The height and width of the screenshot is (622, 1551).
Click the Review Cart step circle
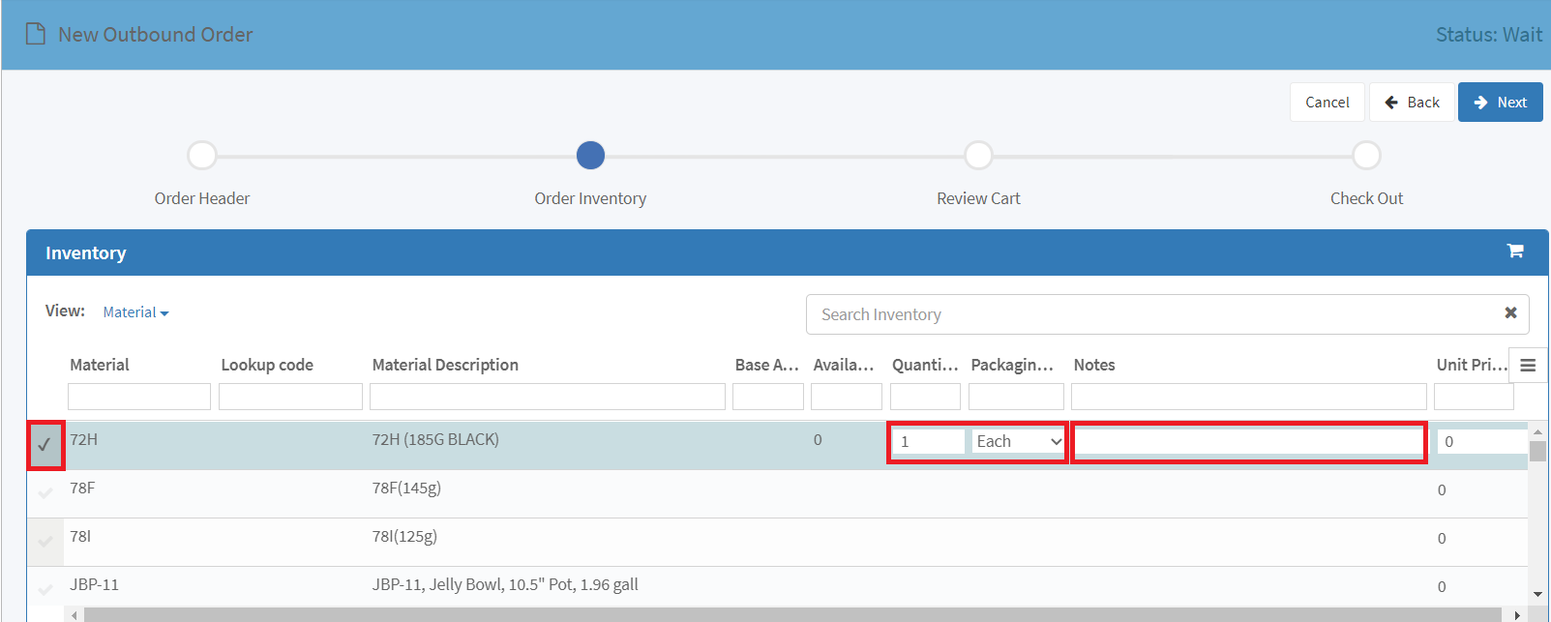tap(978, 155)
